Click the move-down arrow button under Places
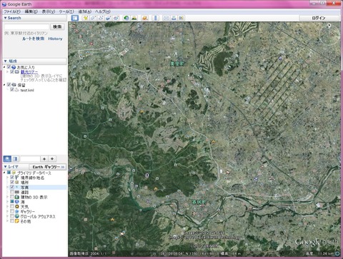Screen dimensions: 343x259 point(52,158)
